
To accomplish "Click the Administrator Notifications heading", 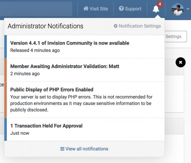I will pyautogui.click(x=46, y=26).
